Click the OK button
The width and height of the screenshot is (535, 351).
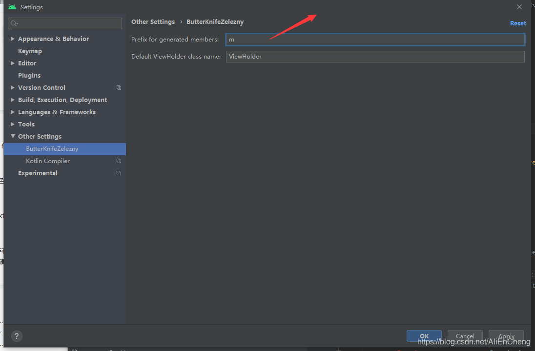tap(424, 336)
